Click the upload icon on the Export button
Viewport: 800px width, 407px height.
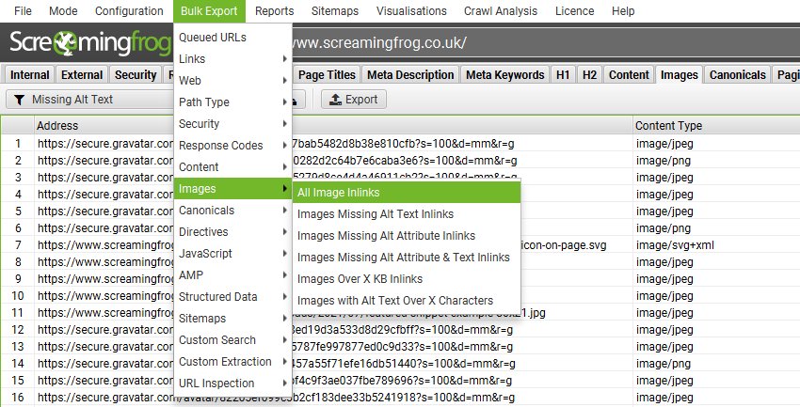(335, 100)
